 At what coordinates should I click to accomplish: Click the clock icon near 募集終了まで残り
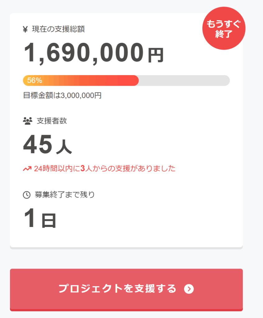pos(27,195)
